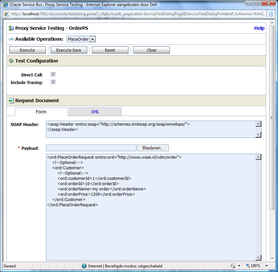Screen dimensions: 278x272
Task: Open the zoom level dropdown arrow
Action: (266, 265)
